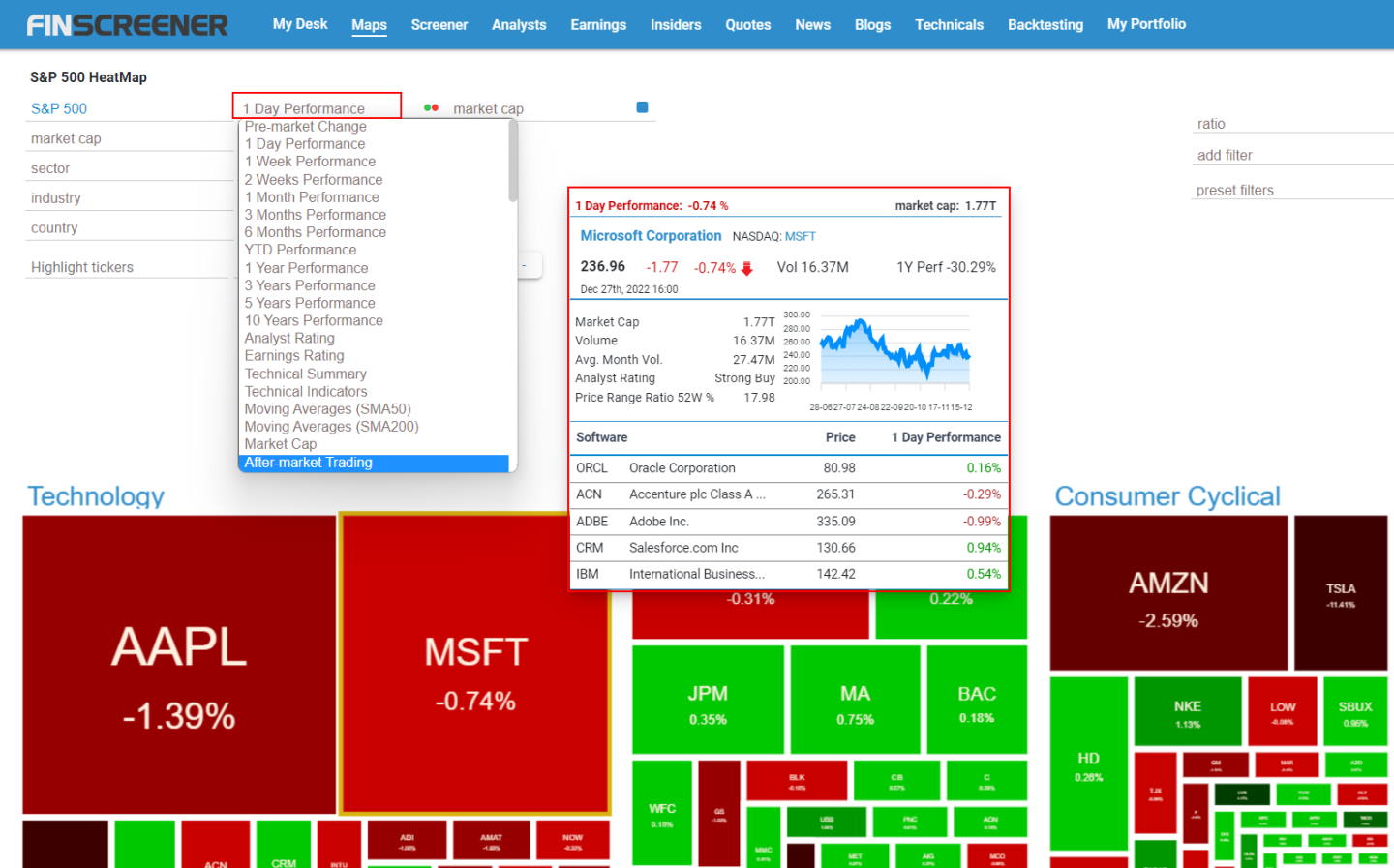1394x868 pixels.
Task: Select 3 Months Performance option
Action: (374, 215)
